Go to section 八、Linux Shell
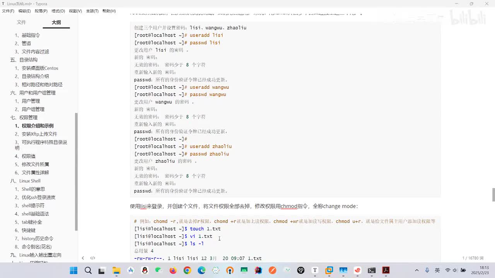The height and width of the screenshot is (278, 495). coord(25,181)
